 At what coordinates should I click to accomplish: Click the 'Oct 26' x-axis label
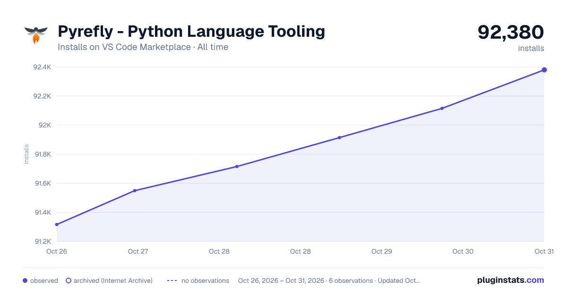(57, 251)
